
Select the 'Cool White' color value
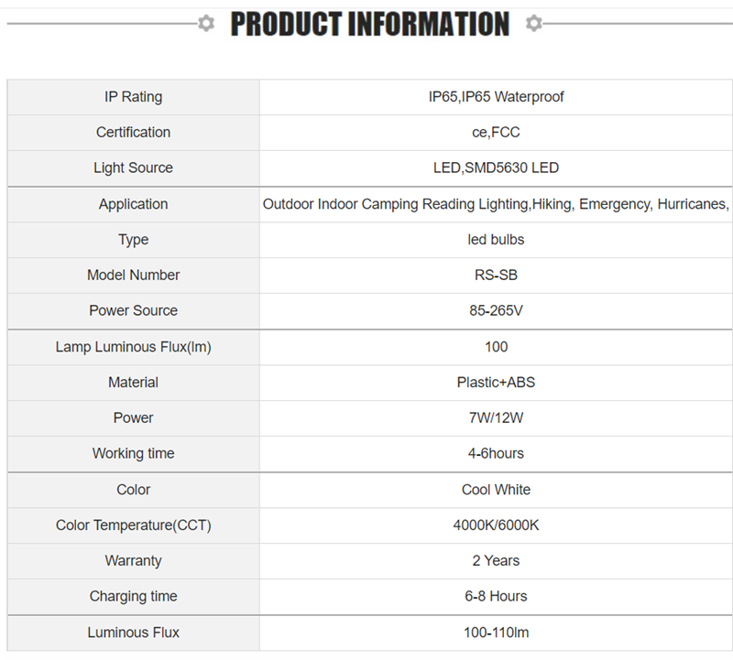[x=496, y=490]
